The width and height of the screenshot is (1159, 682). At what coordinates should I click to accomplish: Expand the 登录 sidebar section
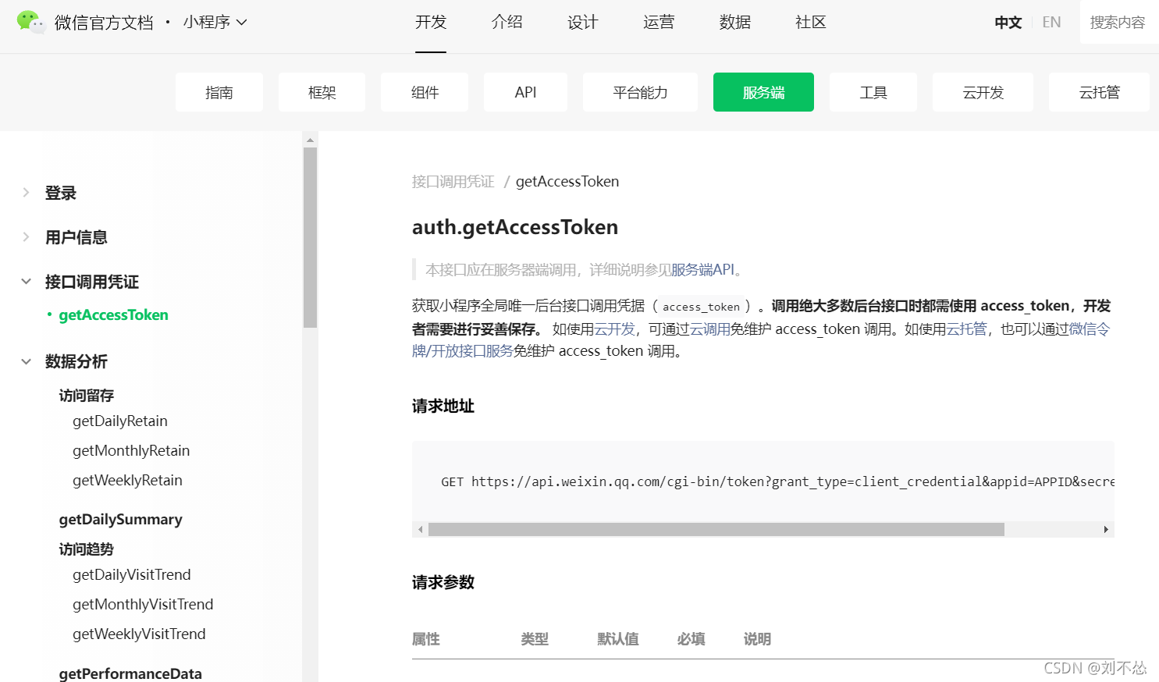click(x=60, y=193)
